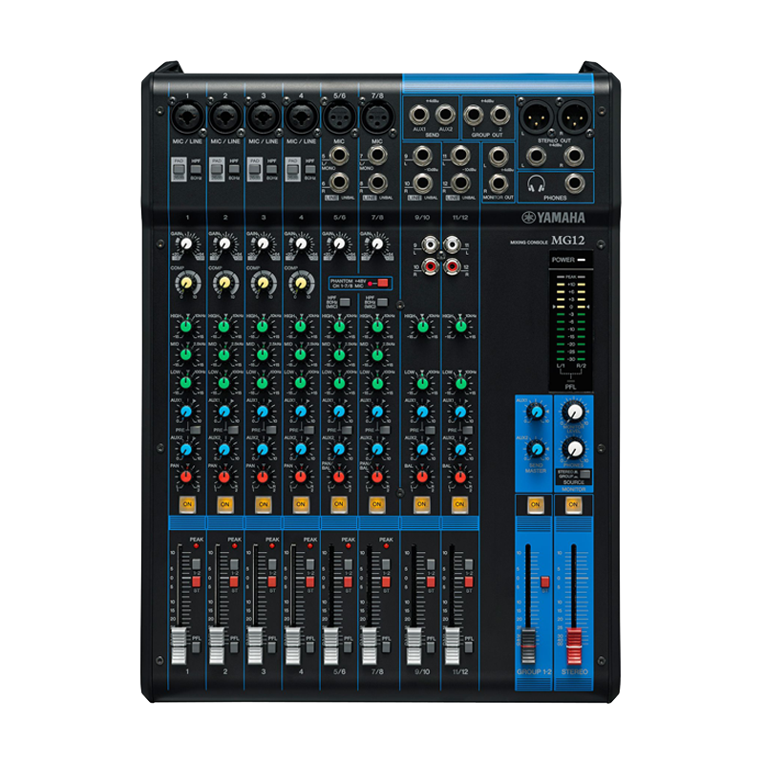
Task: Click the channel 5/6 LOW EQ knob
Action: point(339,383)
